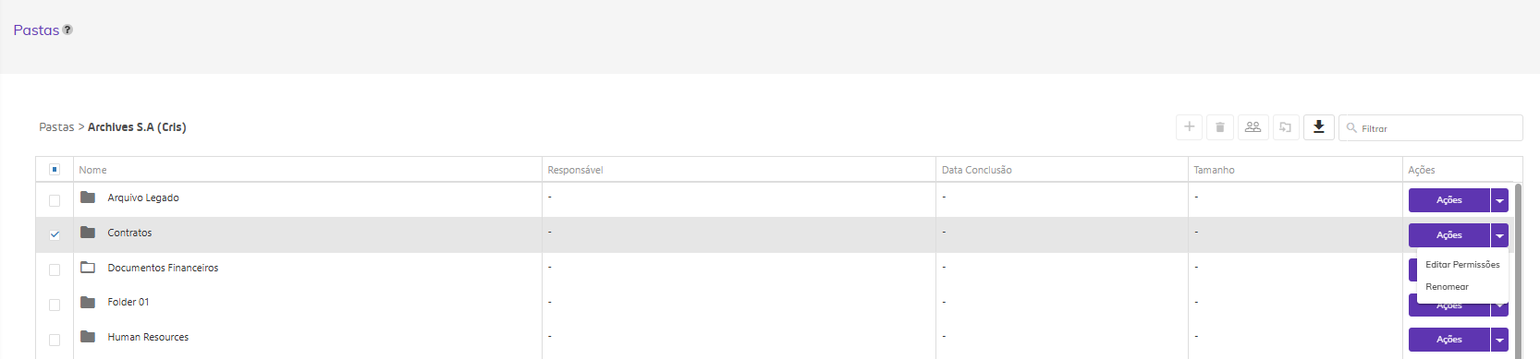Collapse the Ações dropdown arrow for Contratos
Image resolution: width=1540 pixels, height=359 pixels.
[1499, 235]
